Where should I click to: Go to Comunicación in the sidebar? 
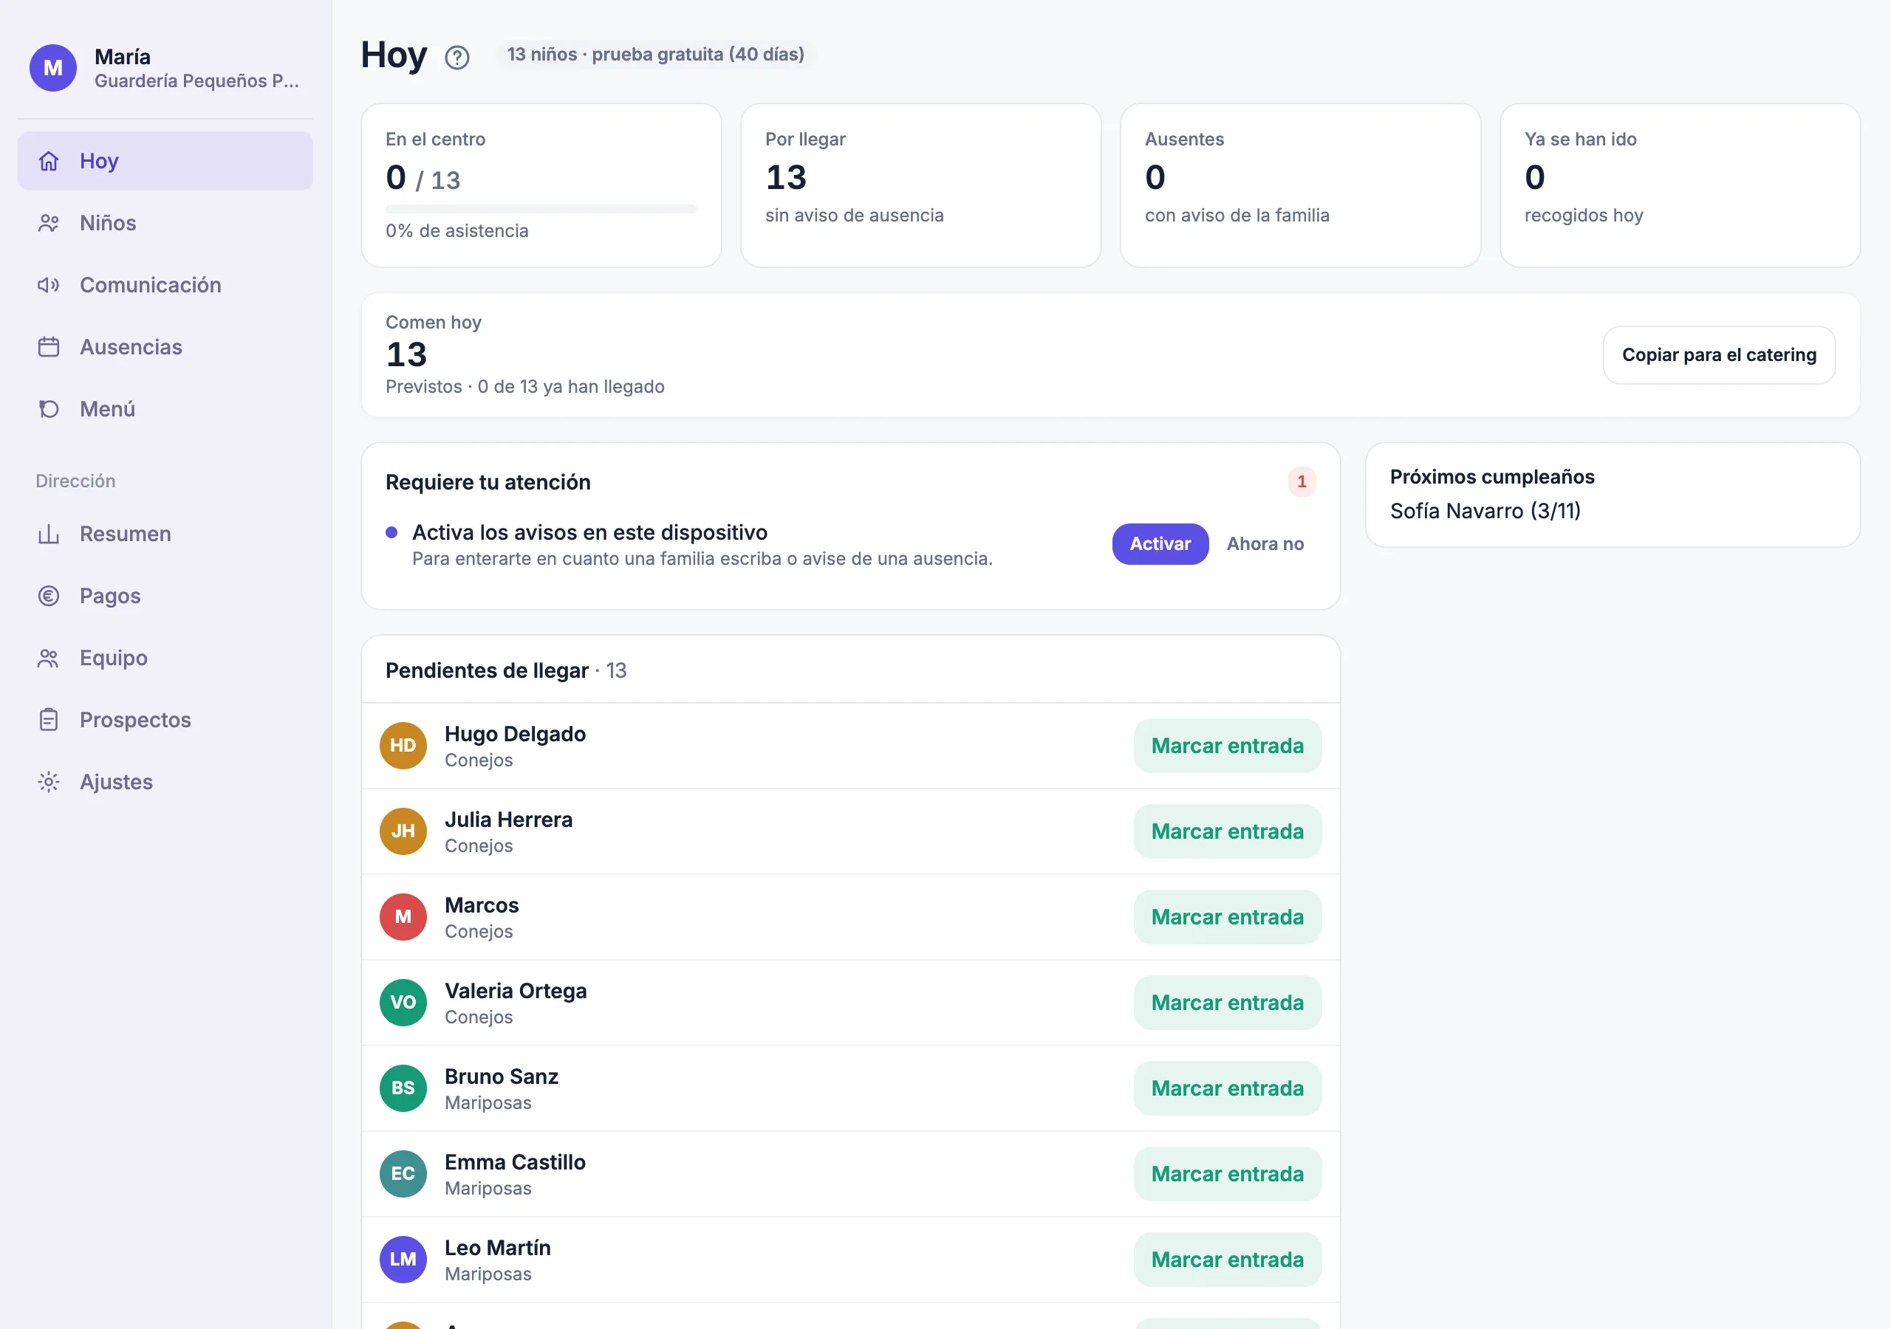point(165,285)
